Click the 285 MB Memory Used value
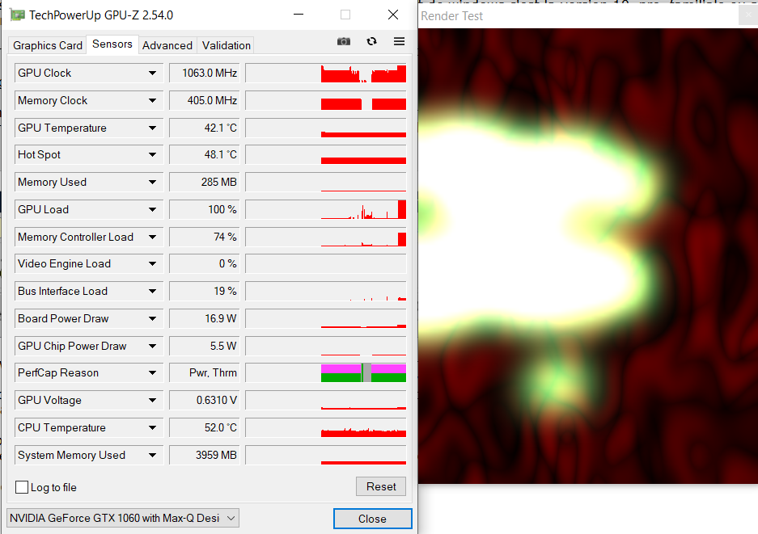This screenshot has width=758, height=534. (x=205, y=182)
